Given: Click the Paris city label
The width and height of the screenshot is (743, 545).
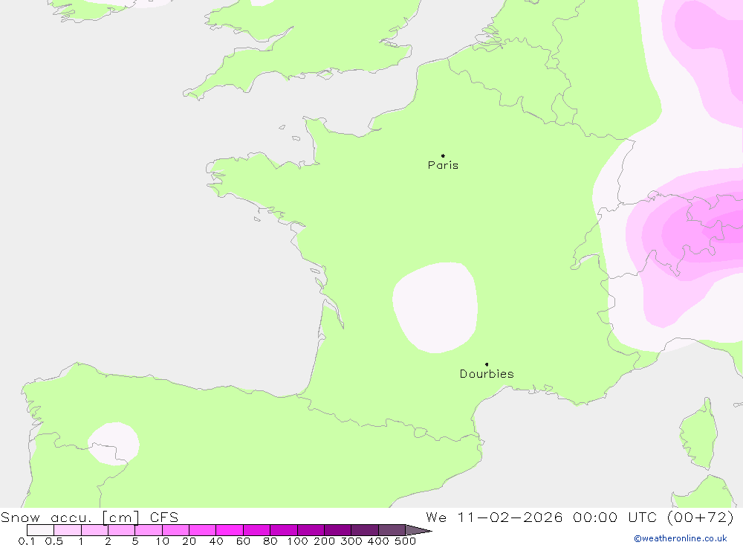Looking at the screenshot, I should click(443, 165).
